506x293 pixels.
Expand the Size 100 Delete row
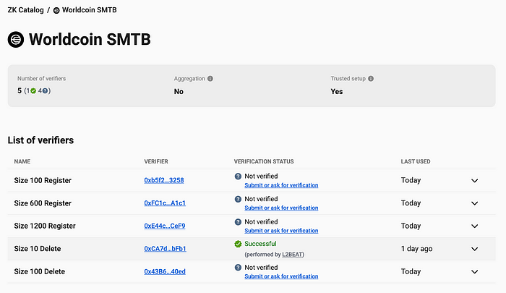point(474,272)
